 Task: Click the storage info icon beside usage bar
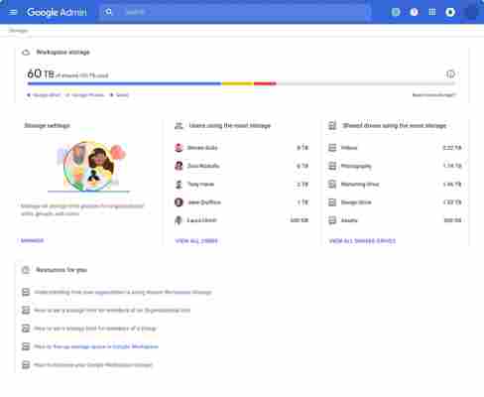point(450,74)
